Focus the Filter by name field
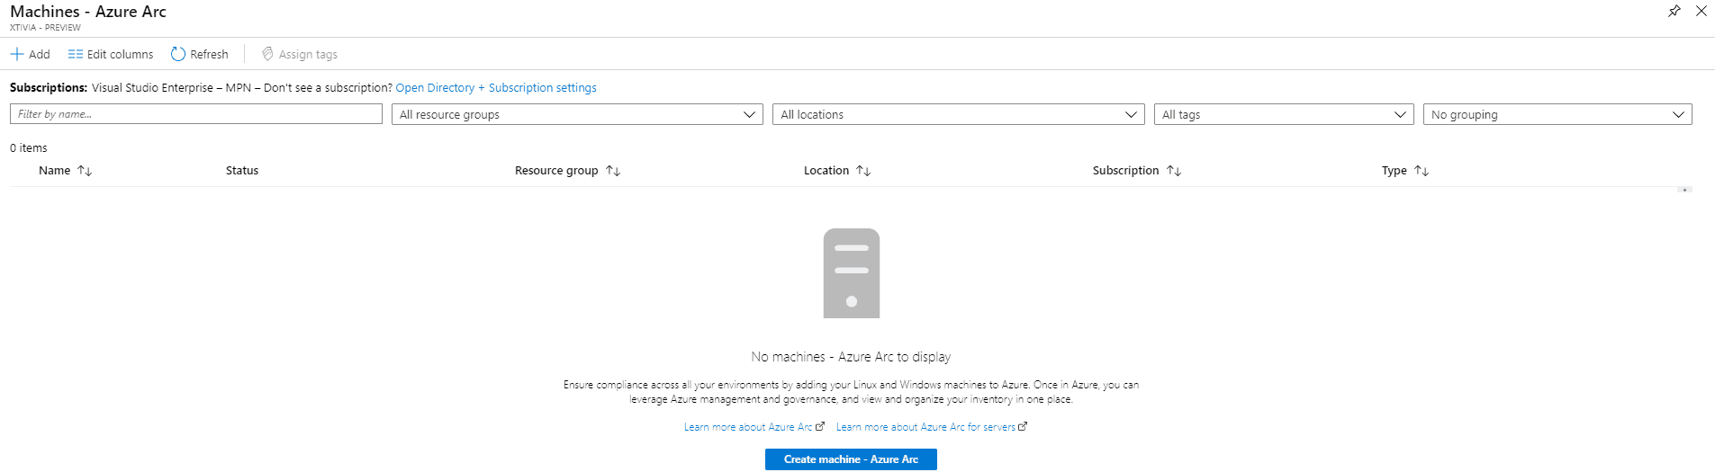1715x472 pixels. tap(196, 114)
